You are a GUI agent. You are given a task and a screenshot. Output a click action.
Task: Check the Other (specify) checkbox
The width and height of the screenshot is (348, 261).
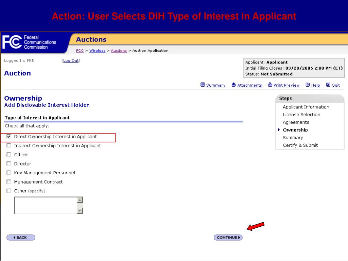tap(8, 191)
